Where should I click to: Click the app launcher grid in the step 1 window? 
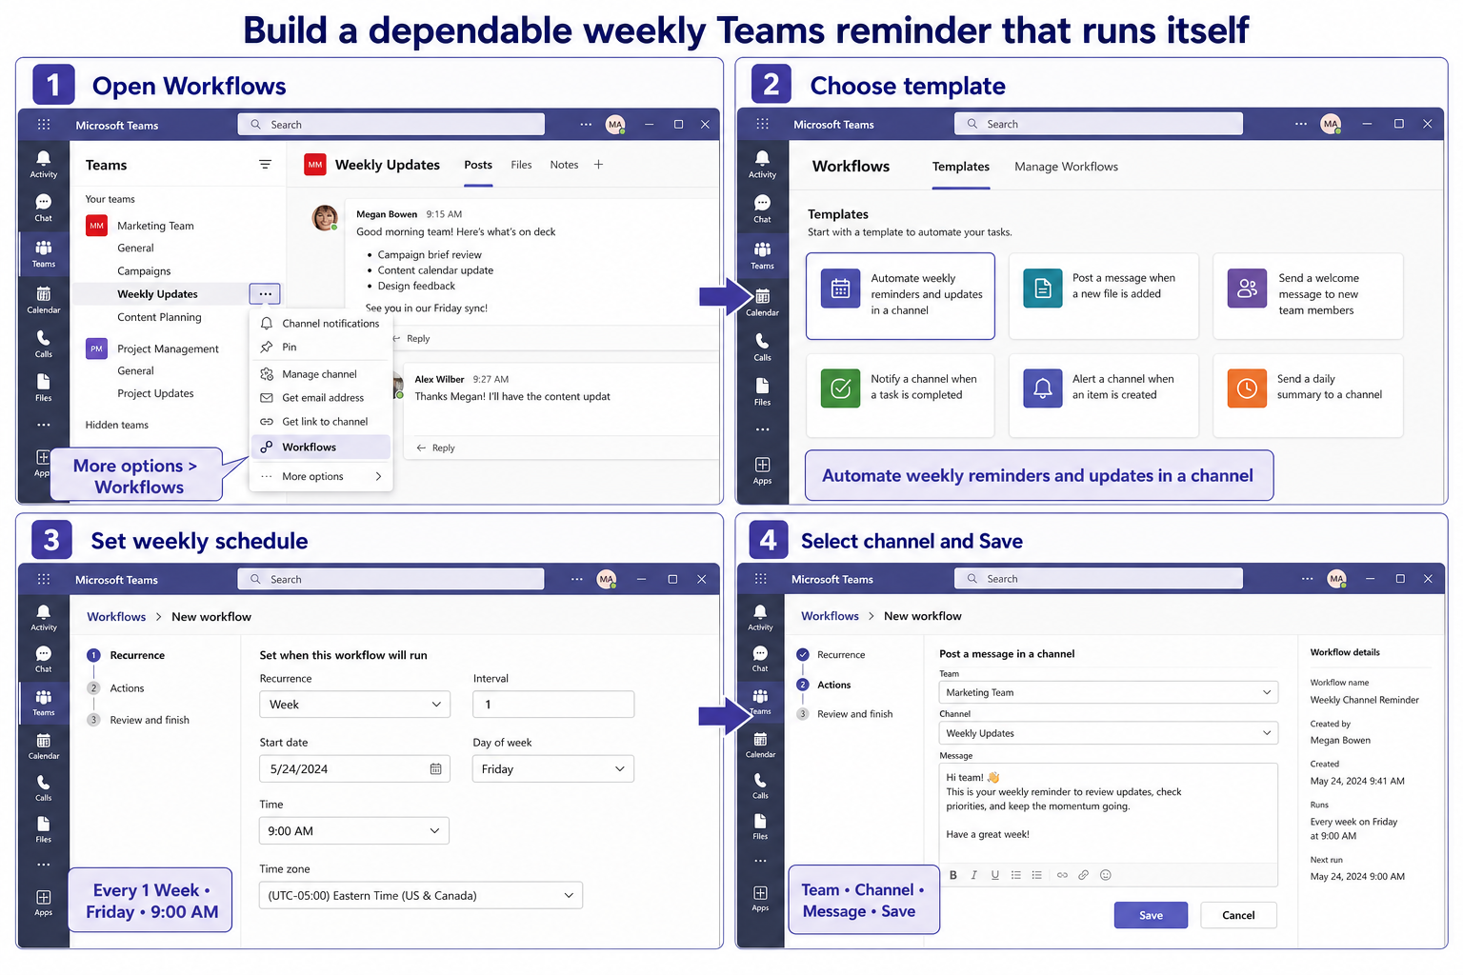coord(44,125)
